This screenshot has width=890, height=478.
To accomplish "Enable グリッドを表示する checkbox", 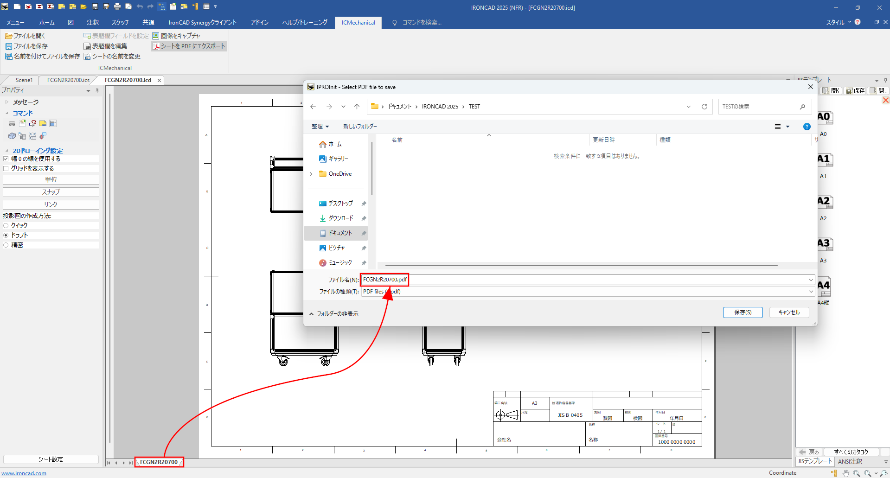I will coord(6,168).
